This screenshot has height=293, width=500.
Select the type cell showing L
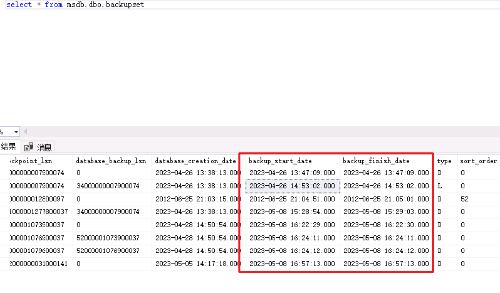point(445,186)
